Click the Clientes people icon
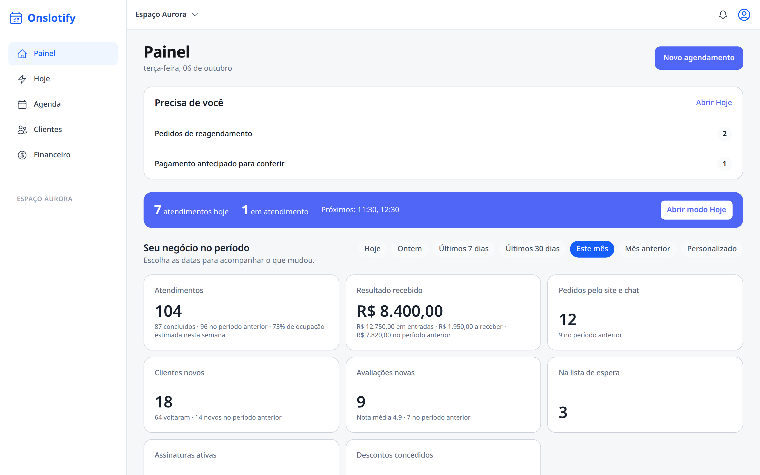The height and width of the screenshot is (475, 760). click(x=22, y=130)
